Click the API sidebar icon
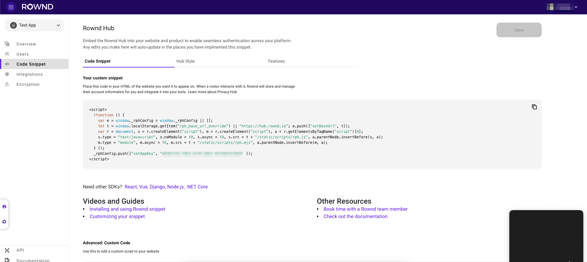 tap(7, 250)
